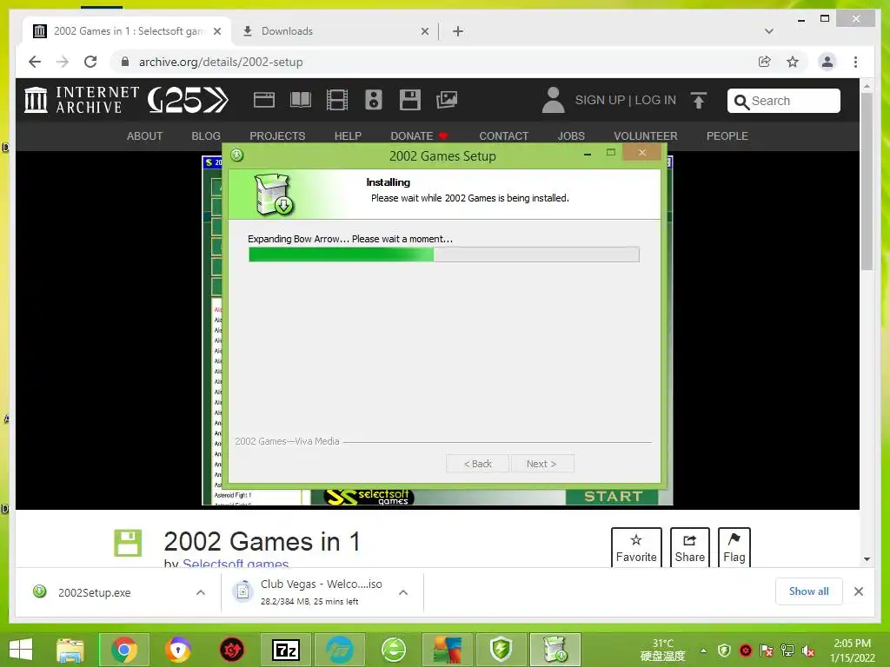Click the site padlock icon
This screenshot has height=667, width=890.
click(125, 62)
